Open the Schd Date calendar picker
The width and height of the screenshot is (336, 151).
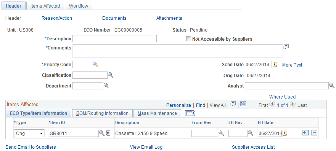pyautogui.click(x=275, y=64)
